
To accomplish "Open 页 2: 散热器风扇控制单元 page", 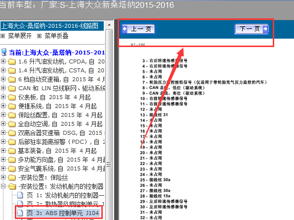I will pyautogui.click(x=65, y=204).
